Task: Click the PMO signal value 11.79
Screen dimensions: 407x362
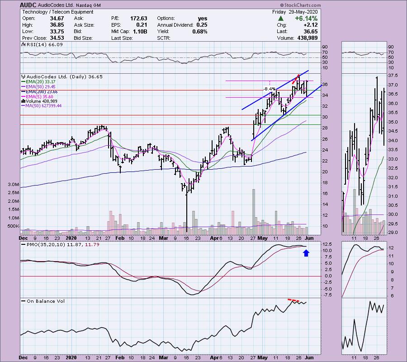Action: 92,244
